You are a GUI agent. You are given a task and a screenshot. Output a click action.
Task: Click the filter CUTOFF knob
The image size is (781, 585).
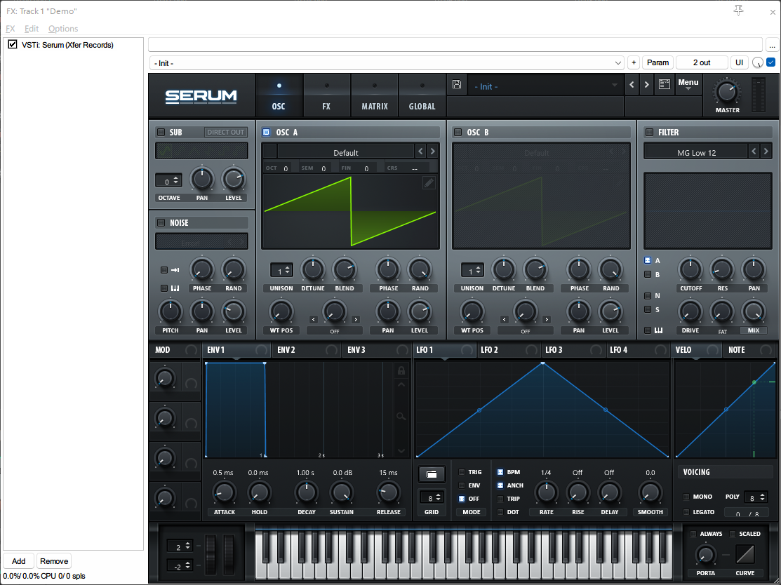tap(690, 269)
